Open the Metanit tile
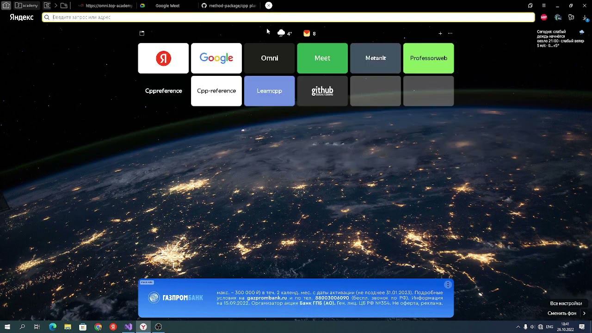The width and height of the screenshot is (592, 333). 376,58
